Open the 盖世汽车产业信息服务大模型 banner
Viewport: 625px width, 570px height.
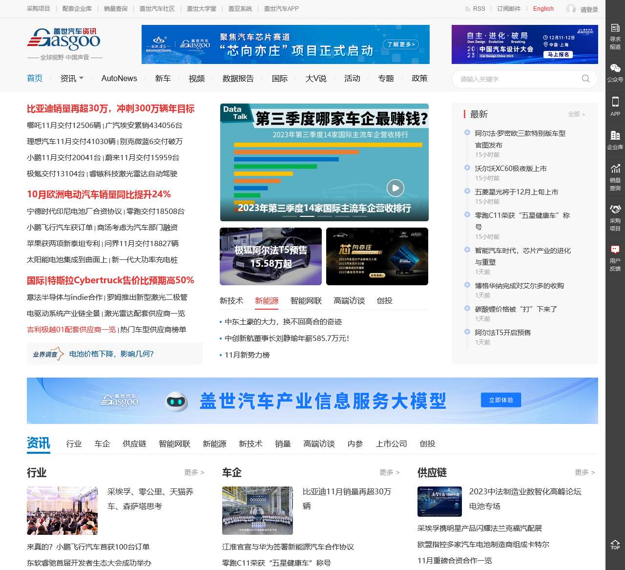tap(312, 401)
